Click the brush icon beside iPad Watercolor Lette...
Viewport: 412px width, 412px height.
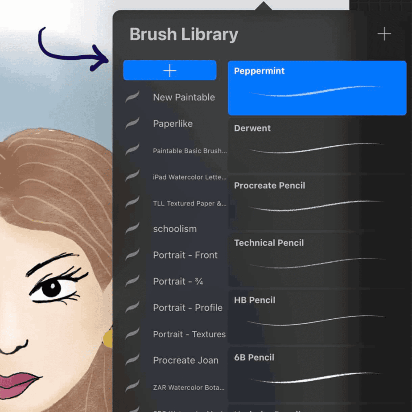[x=132, y=176]
